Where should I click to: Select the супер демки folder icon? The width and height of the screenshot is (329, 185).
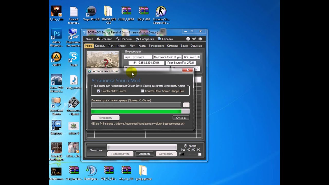click(x=143, y=173)
